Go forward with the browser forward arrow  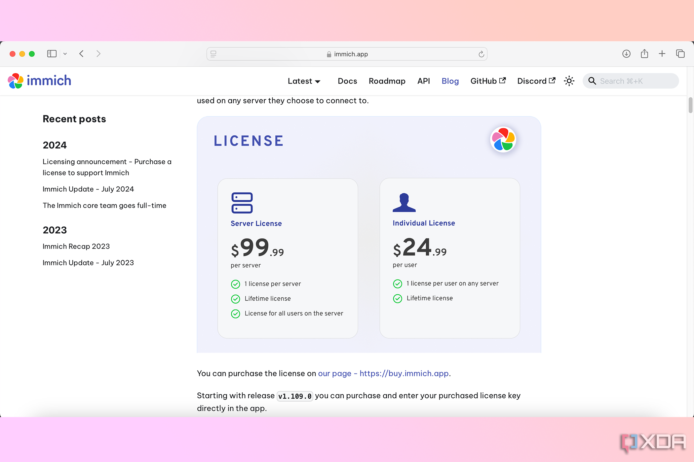coord(98,54)
